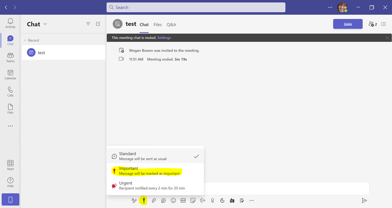This screenshot has height=208, width=392.
Task: Show more messaging extensions
Action: pyautogui.click(x=252, y=200)
